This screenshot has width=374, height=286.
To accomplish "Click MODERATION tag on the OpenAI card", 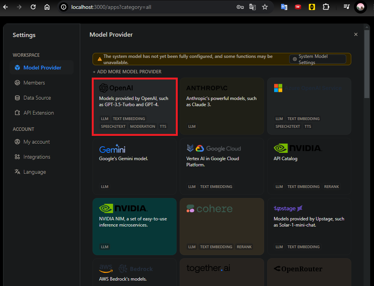I will (143, 126).
